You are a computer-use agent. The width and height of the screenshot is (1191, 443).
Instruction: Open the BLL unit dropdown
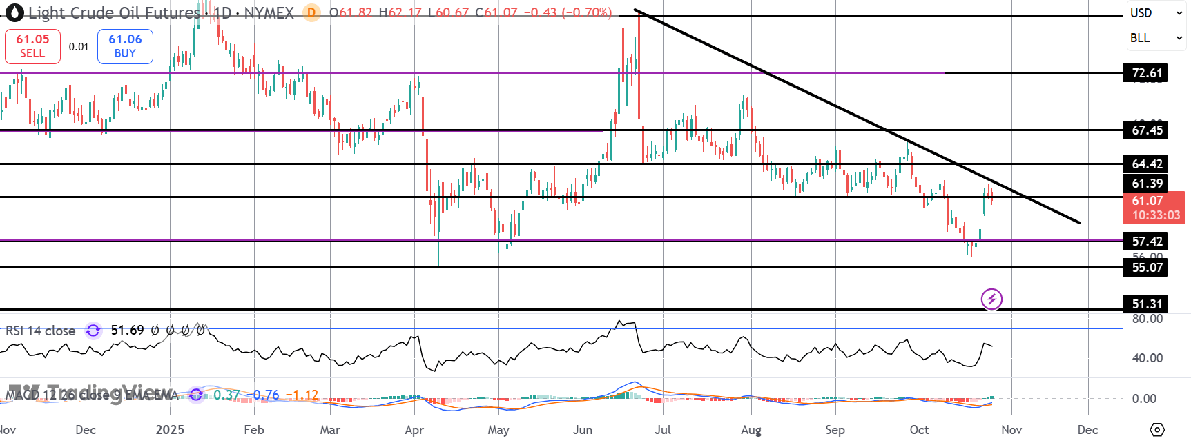pyautogui.click(x=1156, y=38)
